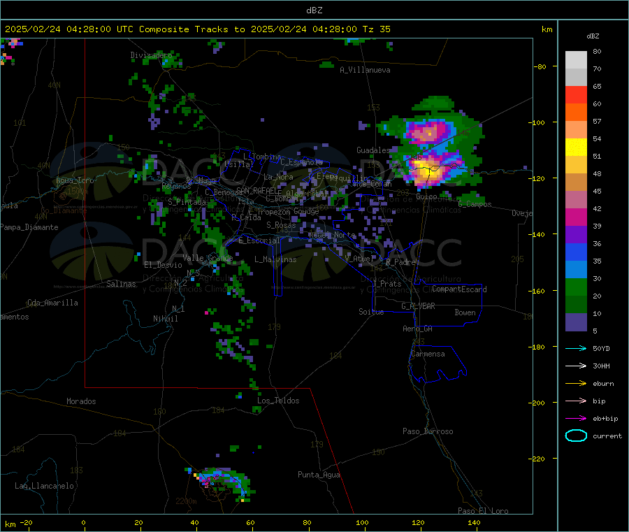Click the Bowen label

[x=465, y=312]
